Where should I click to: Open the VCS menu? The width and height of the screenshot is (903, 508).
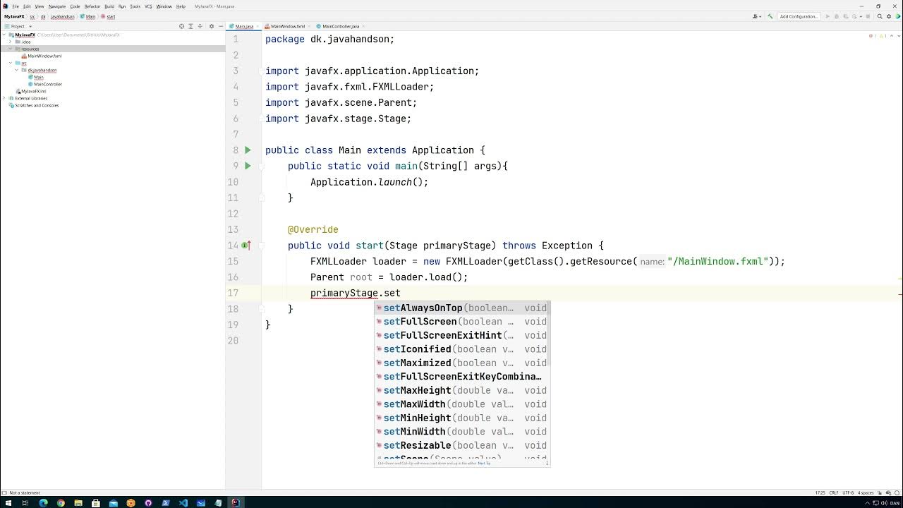click(x=148, y=6)
